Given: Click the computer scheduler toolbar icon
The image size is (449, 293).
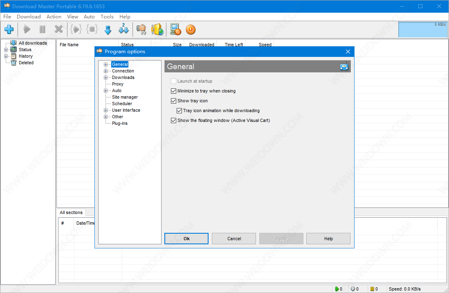Looking at the screenshot, I should point(175,29).
